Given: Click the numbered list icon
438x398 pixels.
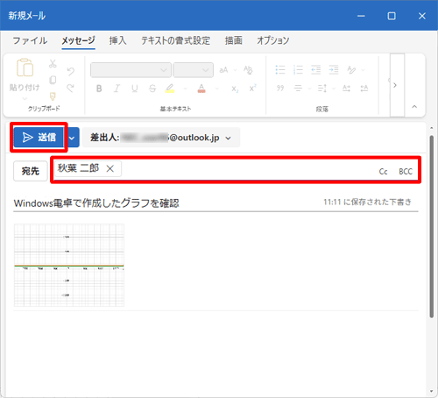Looking at the screenshot, I should pyautogui.click(x=298, y=70).
